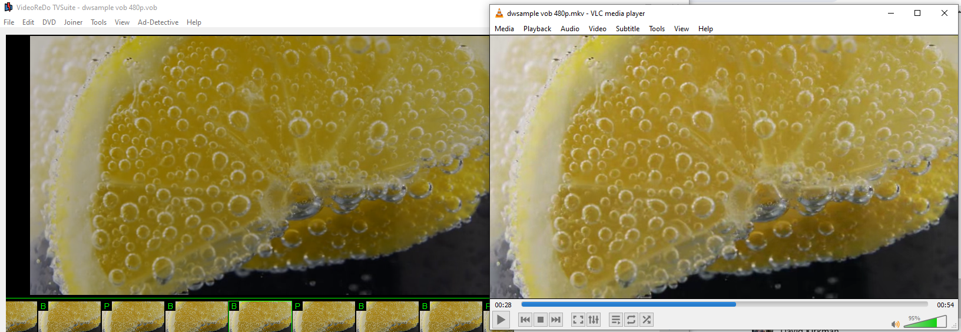Viewport: 961px width, 332px height.
Task: Toggle VLC loop mode icon
Action: click(631, 320)
